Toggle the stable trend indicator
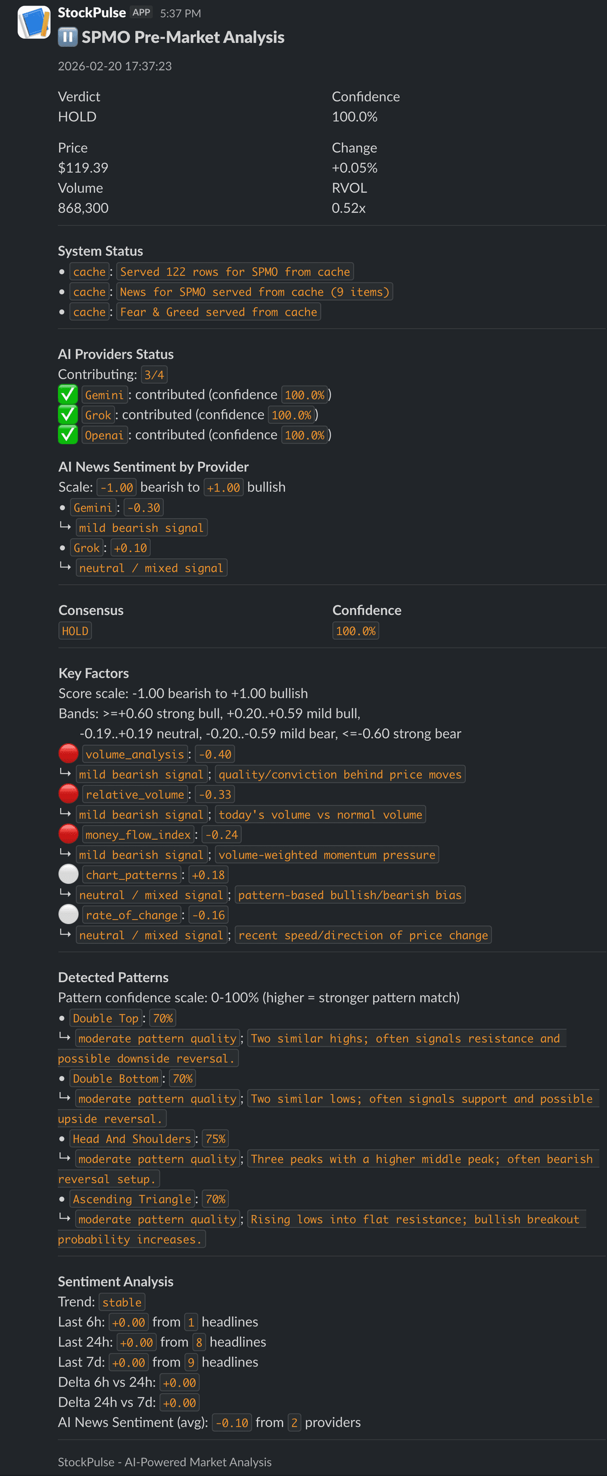The width and height of the screenshot is (607, 1476). point(122,1302)
